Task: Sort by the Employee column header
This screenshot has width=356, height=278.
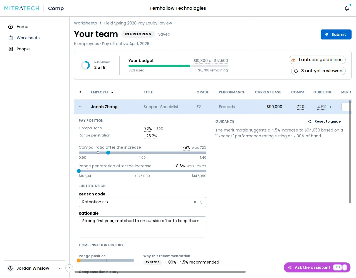Action: click(102, 92)
